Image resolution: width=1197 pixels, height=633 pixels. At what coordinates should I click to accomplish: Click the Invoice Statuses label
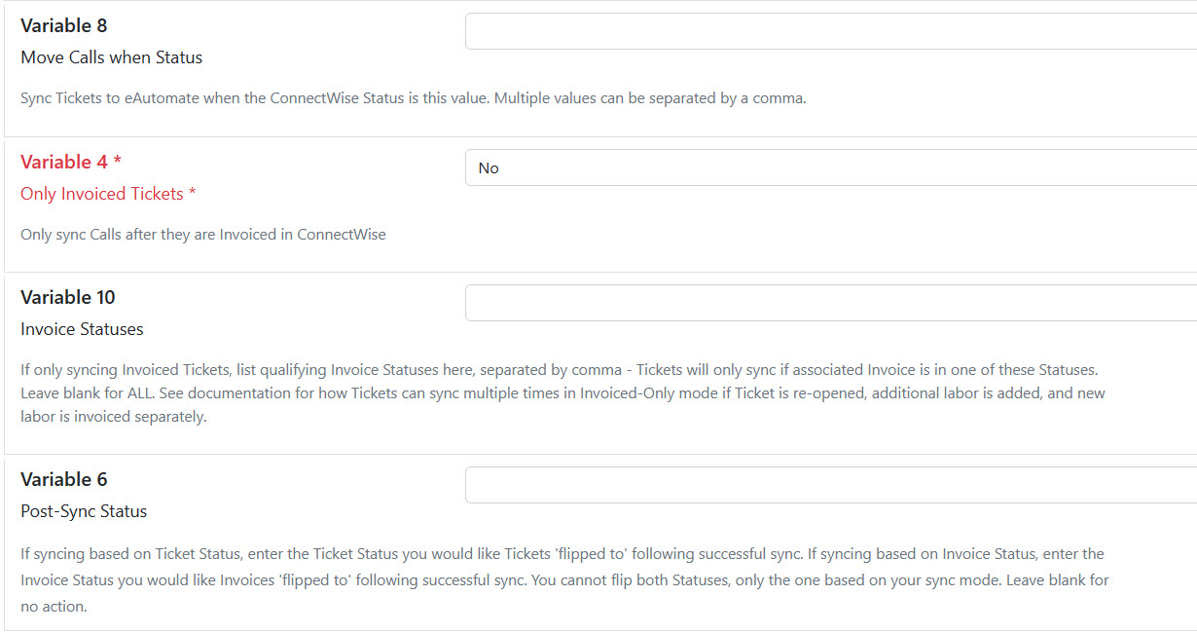pos(82,329)
